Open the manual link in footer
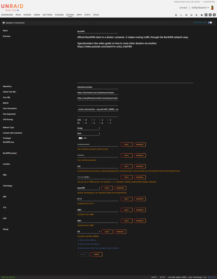The width and height of the screenshot is (217, 279). pos(212,277)
